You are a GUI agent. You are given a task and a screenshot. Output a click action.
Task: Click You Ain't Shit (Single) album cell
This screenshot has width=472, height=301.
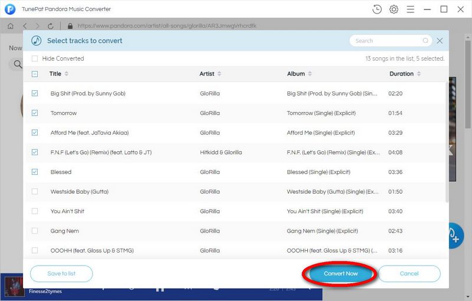pos(325,211)
